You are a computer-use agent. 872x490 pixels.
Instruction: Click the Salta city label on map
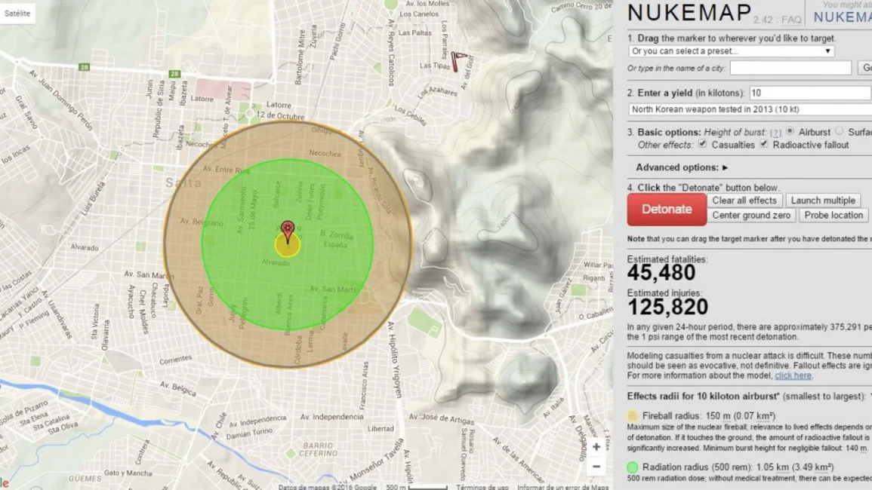point(183,182)
